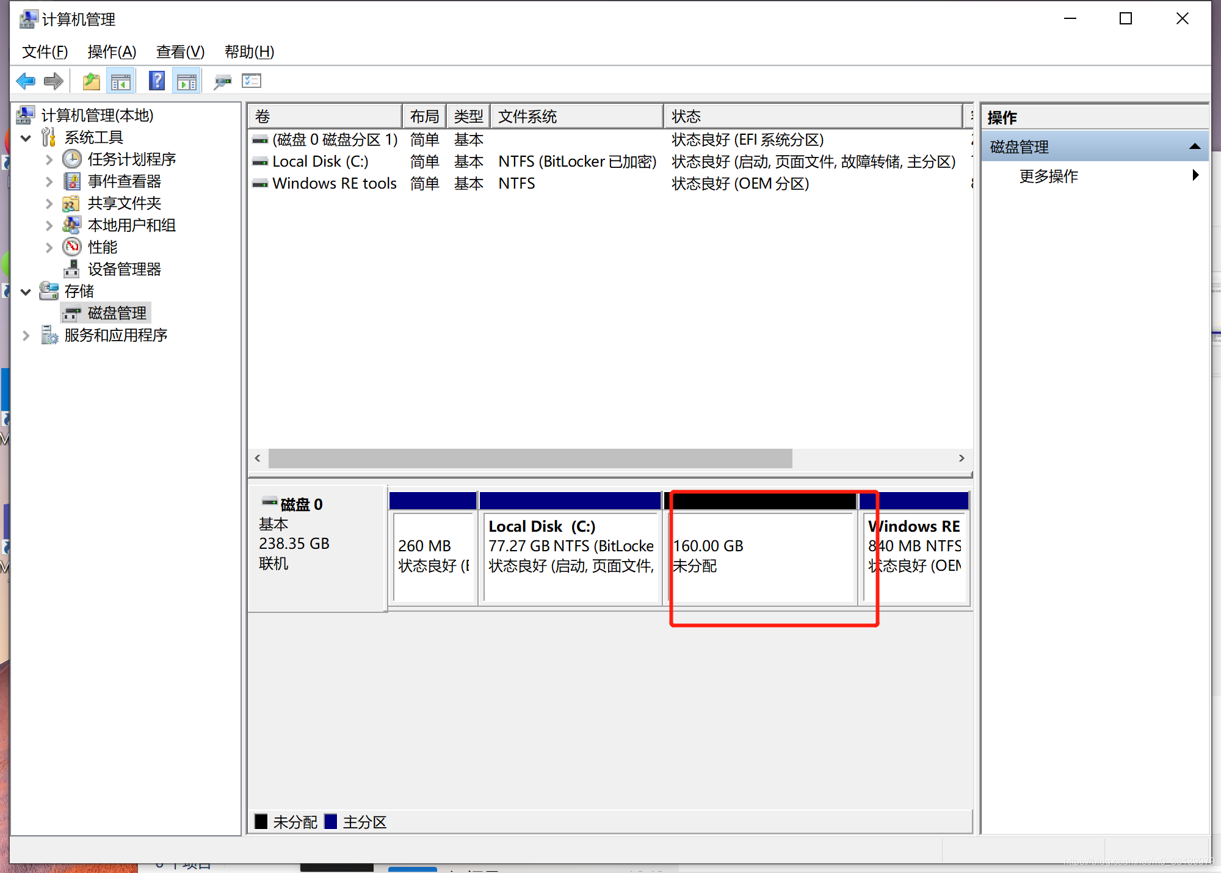Click the horizontal scrollbar right arrow
The width and height of the screenshot is (1221, 873).
(x=962, y=458)
